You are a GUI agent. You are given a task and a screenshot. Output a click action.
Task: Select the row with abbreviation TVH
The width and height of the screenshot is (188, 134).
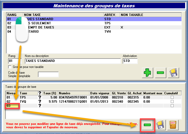pos(94,32)
